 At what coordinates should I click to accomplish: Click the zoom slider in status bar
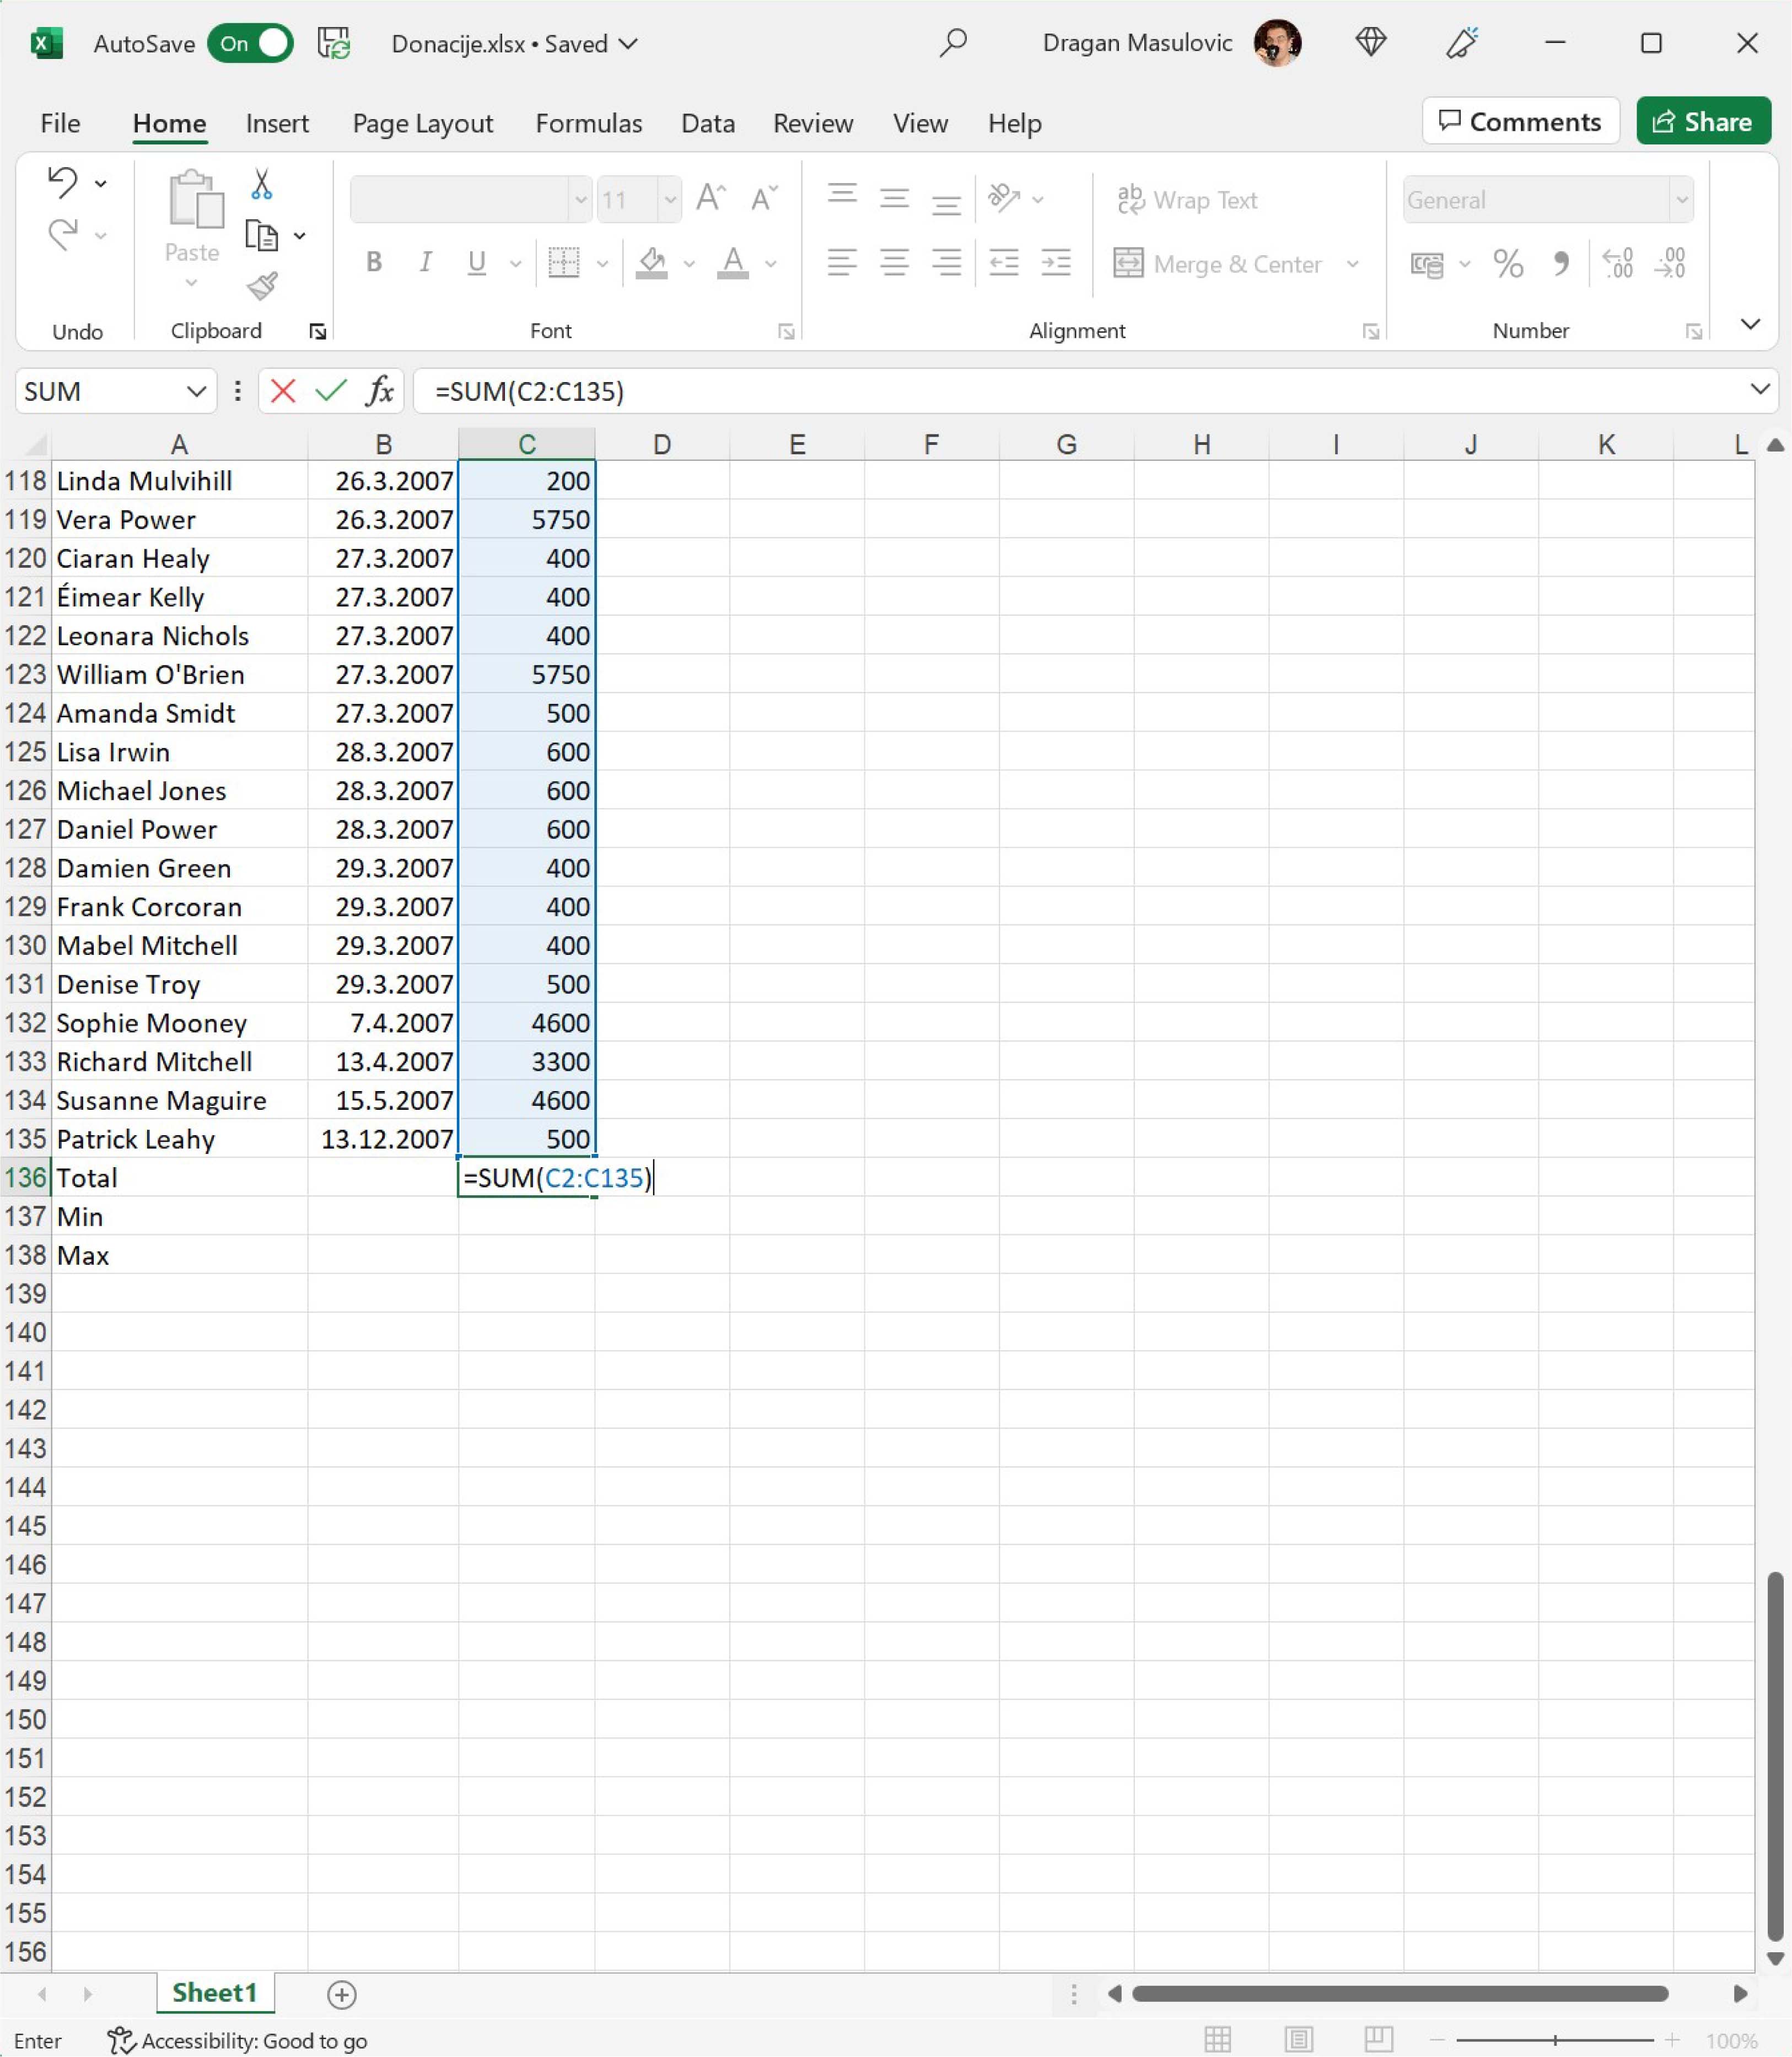[1554, 2040]
